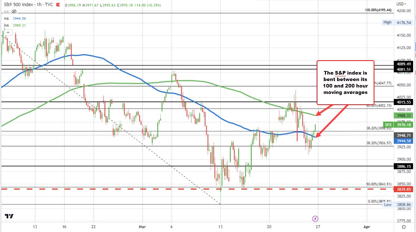
Task: Open chart settings gear icon
Action: (x=404, y=227)
